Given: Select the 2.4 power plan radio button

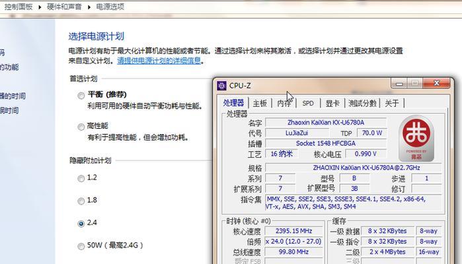Looking at the screenshot, I should tap(81, 224).
